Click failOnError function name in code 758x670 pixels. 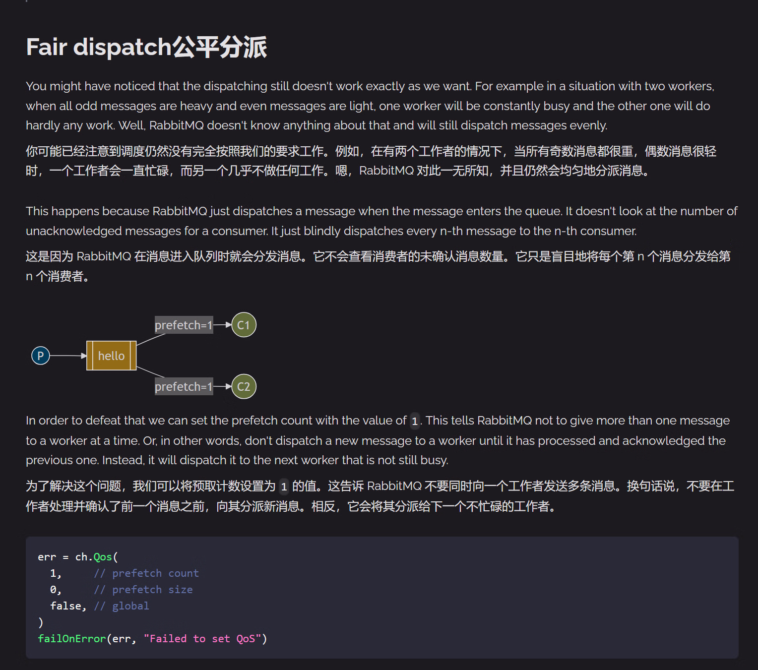(x=72, y=639)
